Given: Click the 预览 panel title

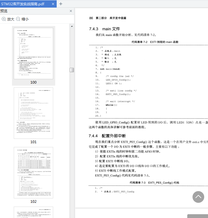Looking at the screenshot, I should point(4,11).
